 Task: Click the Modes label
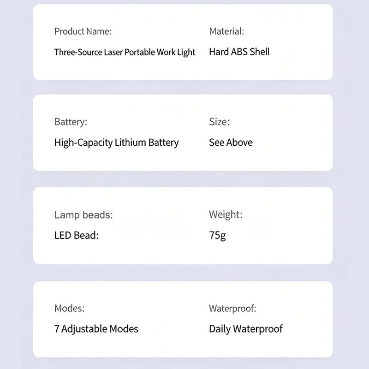[70, 308]
